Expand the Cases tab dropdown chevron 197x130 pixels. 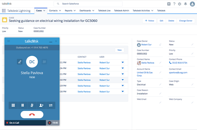click(44, 11)
